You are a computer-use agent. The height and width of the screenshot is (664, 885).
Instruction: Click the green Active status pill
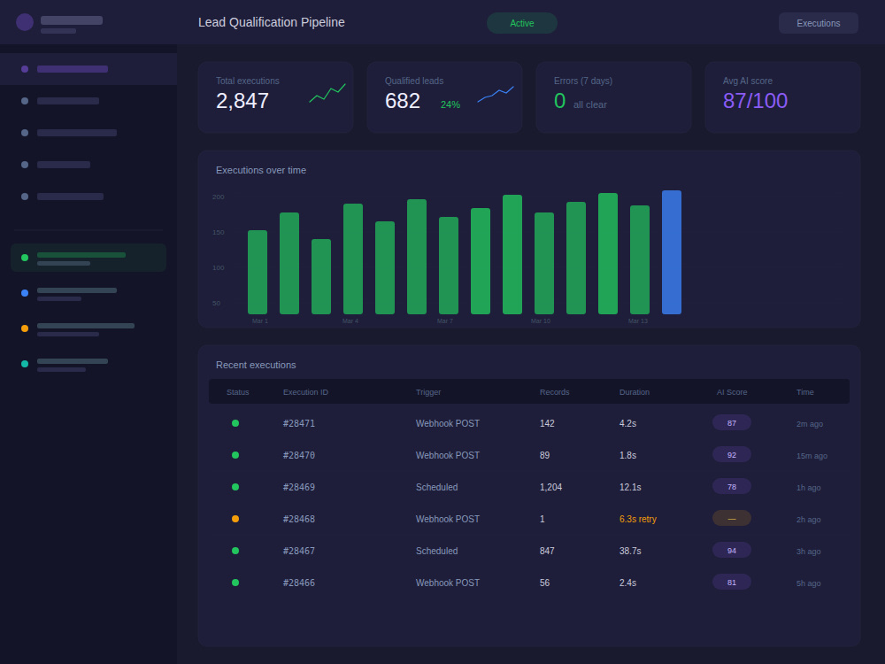(x=521, y=23)
